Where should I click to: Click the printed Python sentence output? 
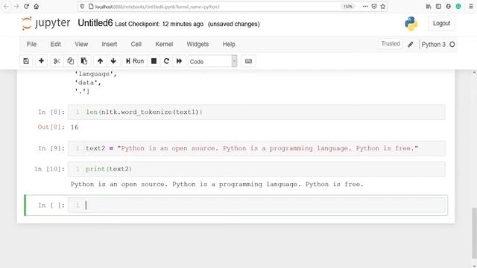pos(217,185)
